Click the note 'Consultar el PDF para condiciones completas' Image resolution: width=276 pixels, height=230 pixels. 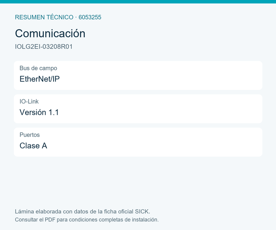(69, 220)
